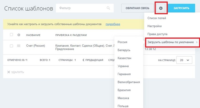Viewport: 200px width, 108px height.
Task: Sort by the Название column header
Action: click(x=33, y=35)
